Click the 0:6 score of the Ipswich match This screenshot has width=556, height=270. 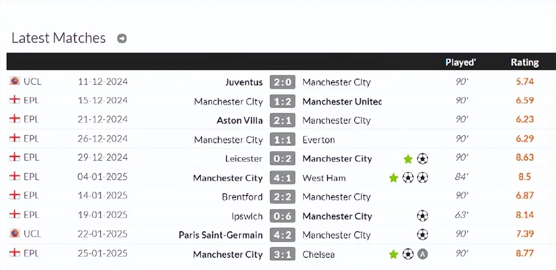click(x=282, y=216)
